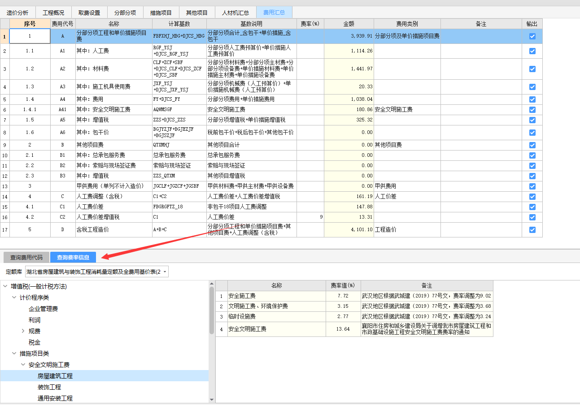Click the fee rate value 9 cell
This screenshot has width=580, height=405.
tap(310, 217)
